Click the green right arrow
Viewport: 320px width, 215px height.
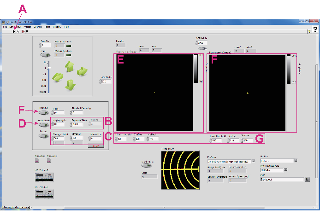tap(82, 71)
